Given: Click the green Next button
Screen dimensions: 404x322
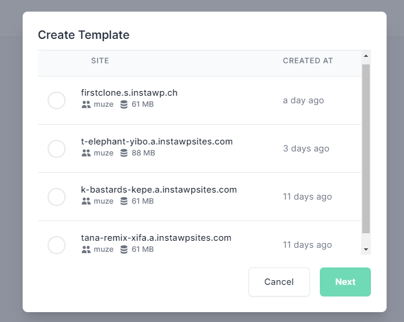Looking at the screenshot, I should coord(345,282).
